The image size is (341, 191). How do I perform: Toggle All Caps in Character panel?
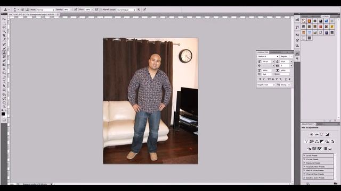[x=269, y=79]
